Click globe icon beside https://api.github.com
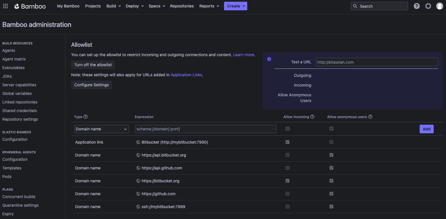The height and width of the screenshot is (219, 446). coord(138,168)
